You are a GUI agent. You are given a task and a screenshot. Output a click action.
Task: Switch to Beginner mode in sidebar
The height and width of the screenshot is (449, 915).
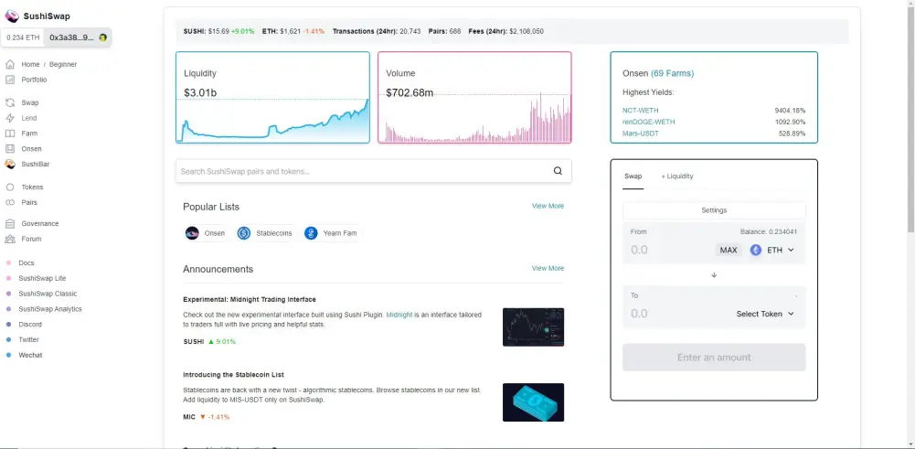point(63,64)
